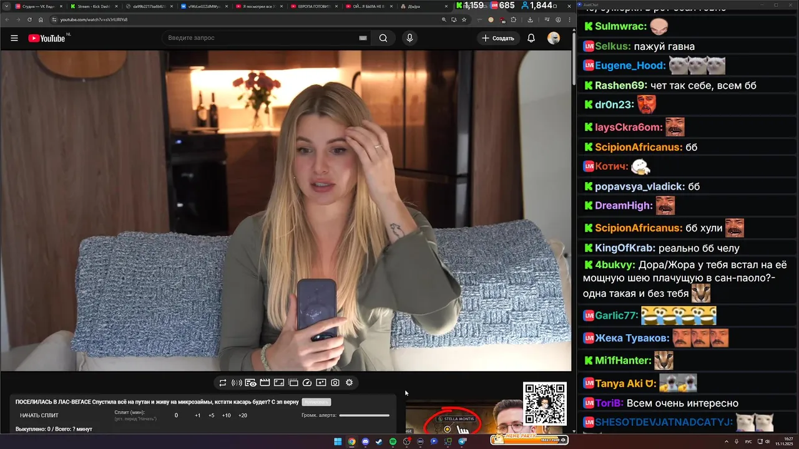Click username KingOfKrab in chat
This screenshot has width=799, height=449.
[x=625, y=248]
